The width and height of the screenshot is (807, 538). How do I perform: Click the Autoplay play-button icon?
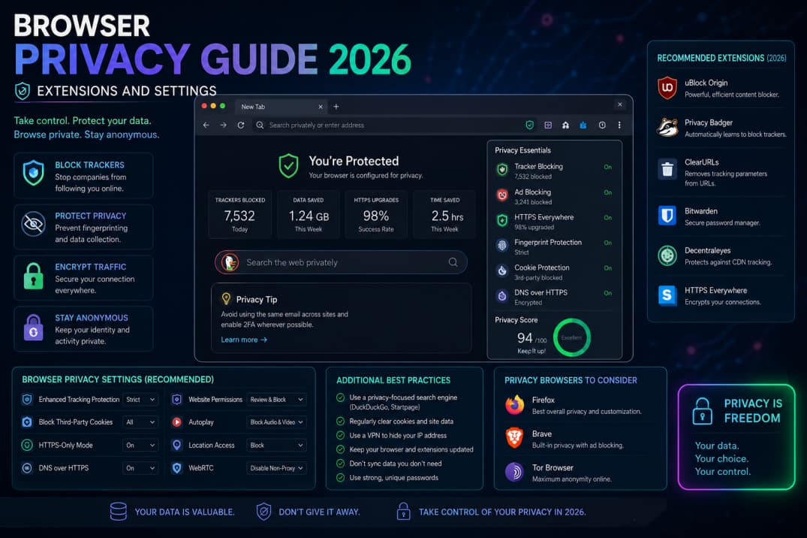pyautogui.click(x=176, y=422)
